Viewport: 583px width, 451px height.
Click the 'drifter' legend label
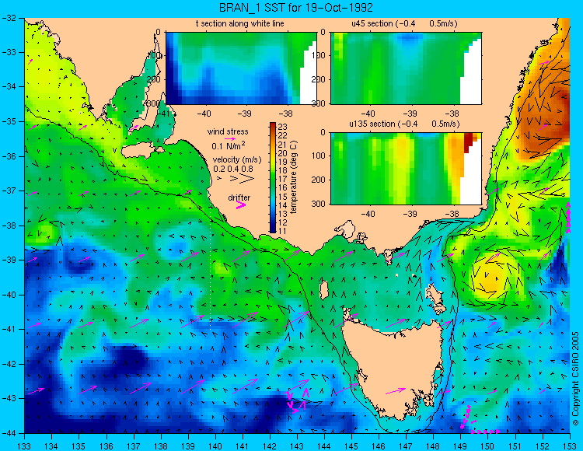[x=239, y=198]
